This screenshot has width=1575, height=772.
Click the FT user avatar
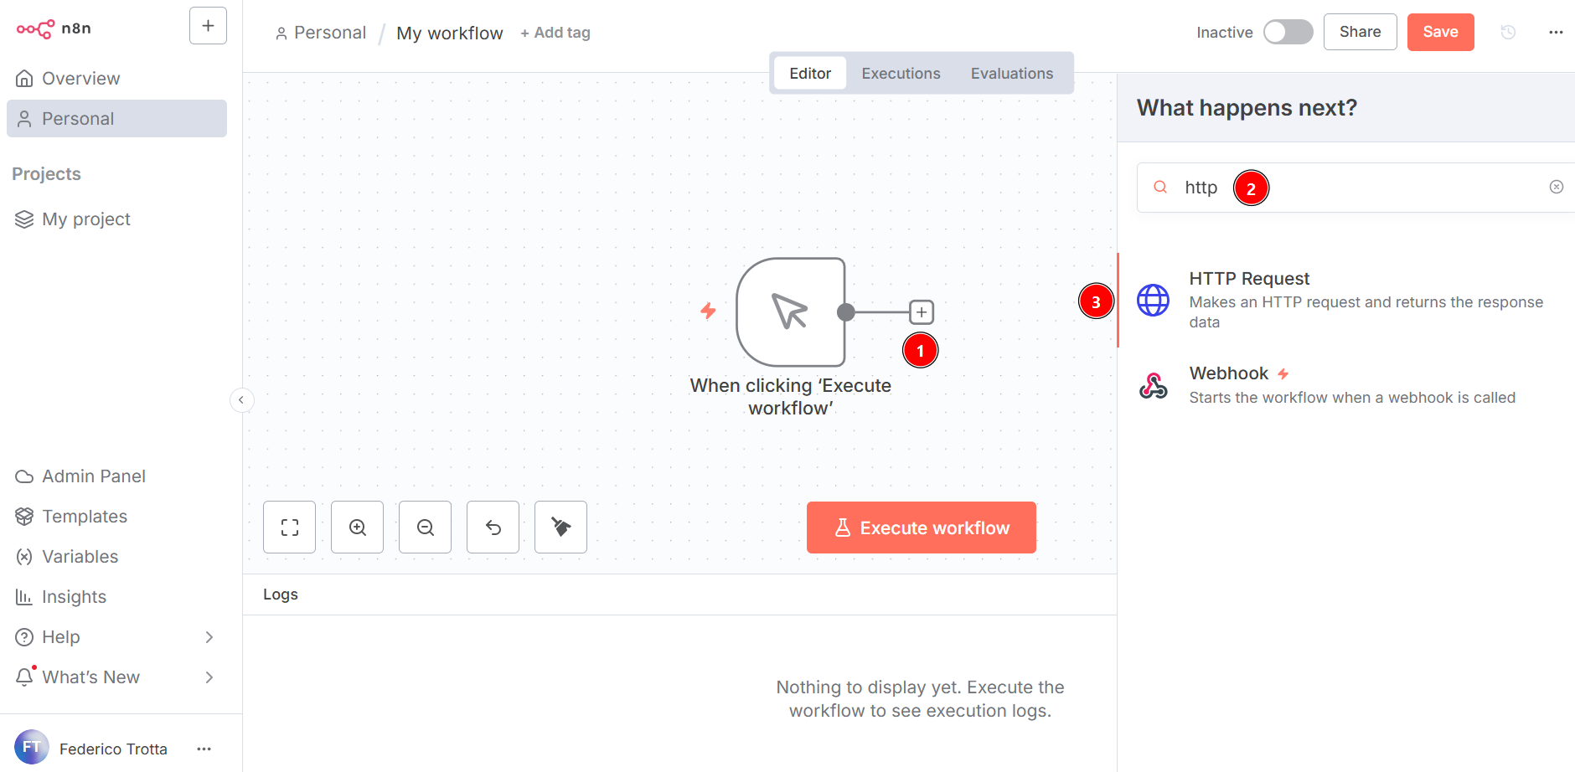click(x=32, y=747)
